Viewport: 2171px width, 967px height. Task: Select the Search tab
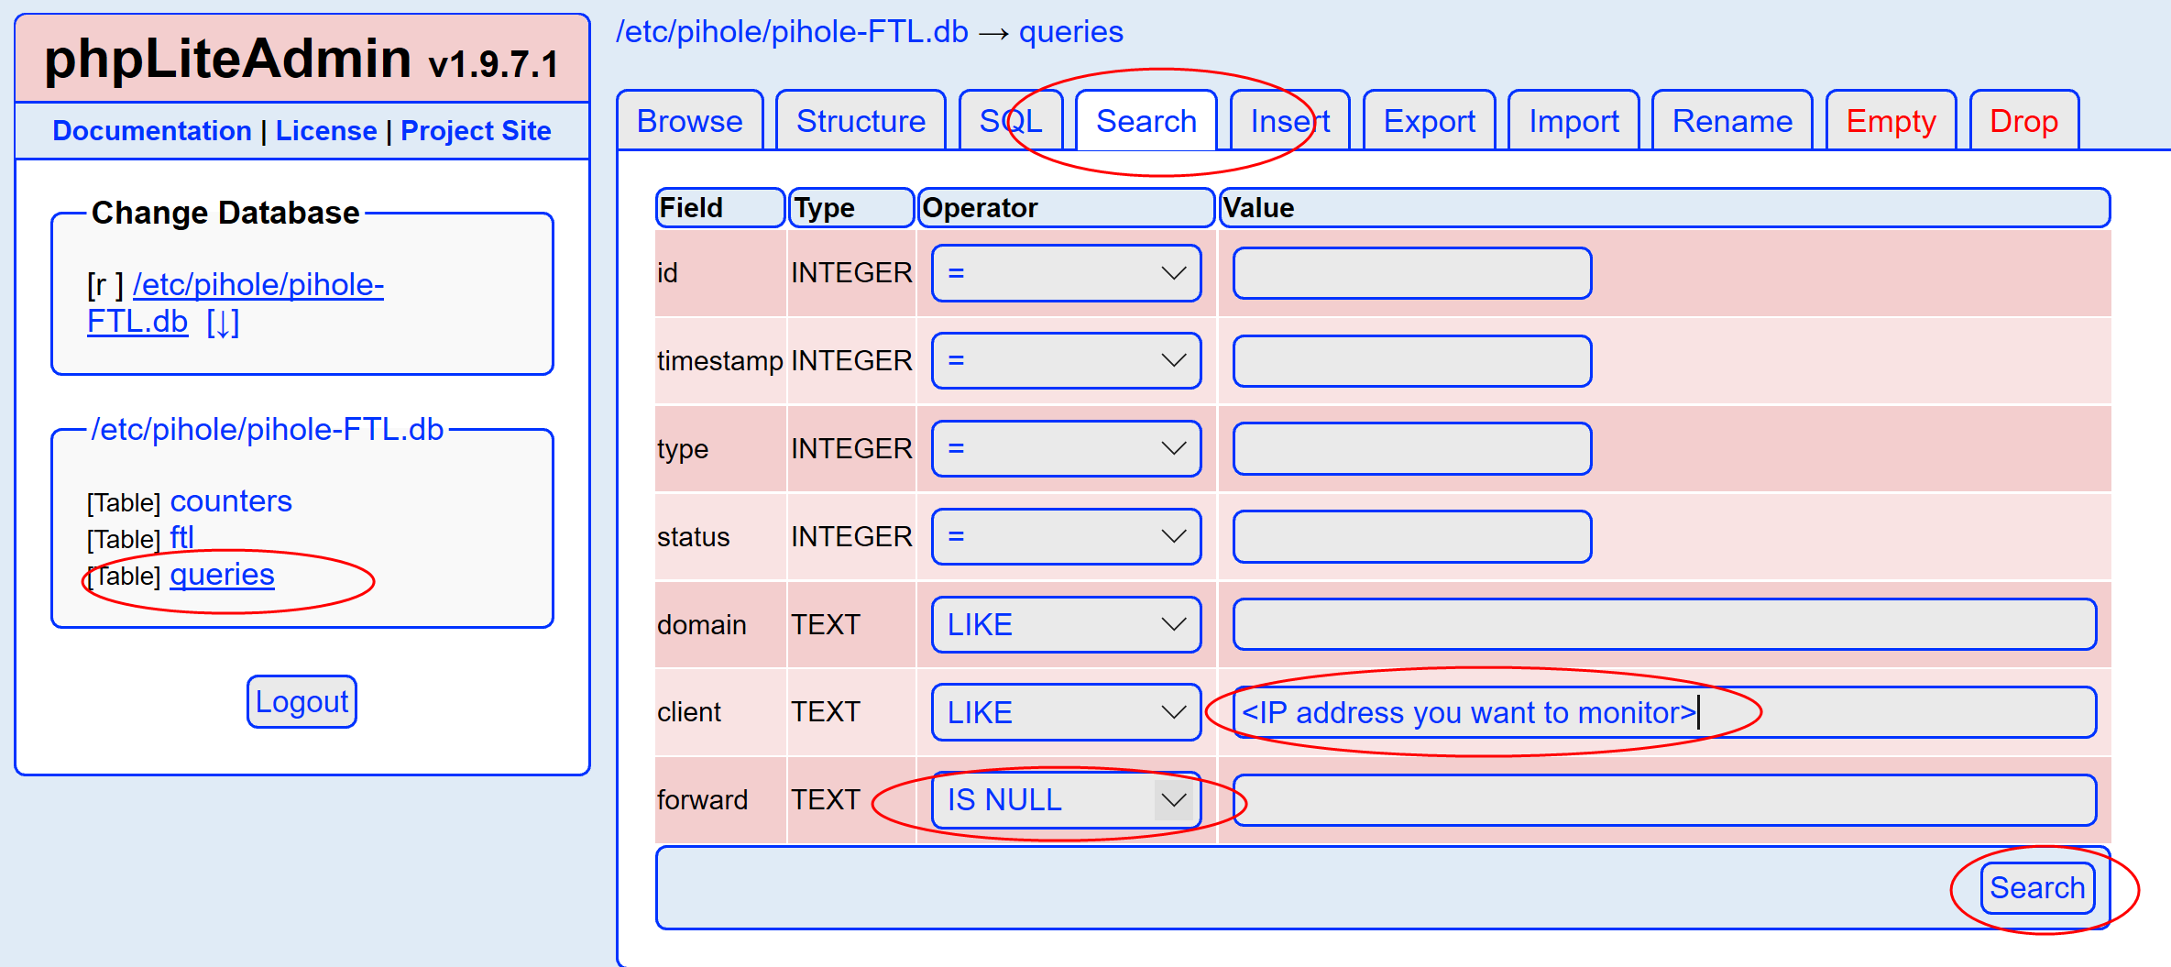point(1146,121)
